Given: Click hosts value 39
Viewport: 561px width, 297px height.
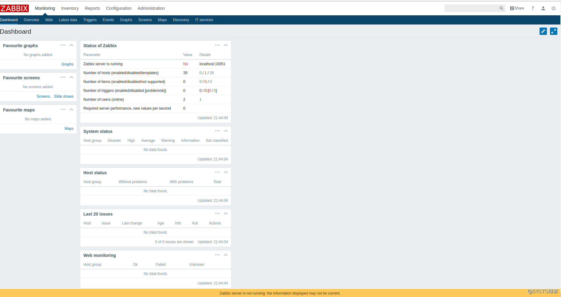Looking at the screenshot, I should tap(185, 73).
